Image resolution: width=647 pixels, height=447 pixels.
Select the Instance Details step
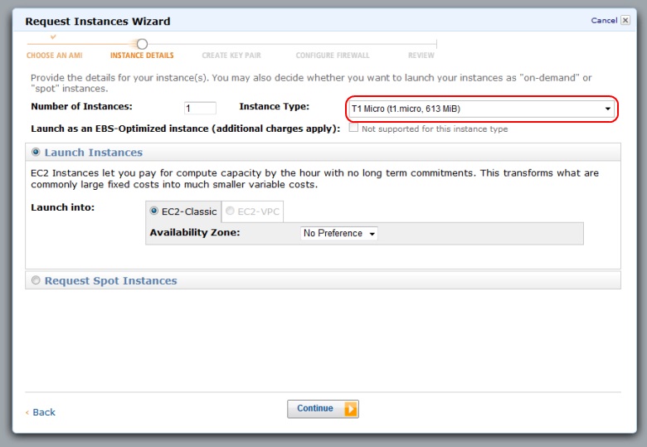click(142, 56)
